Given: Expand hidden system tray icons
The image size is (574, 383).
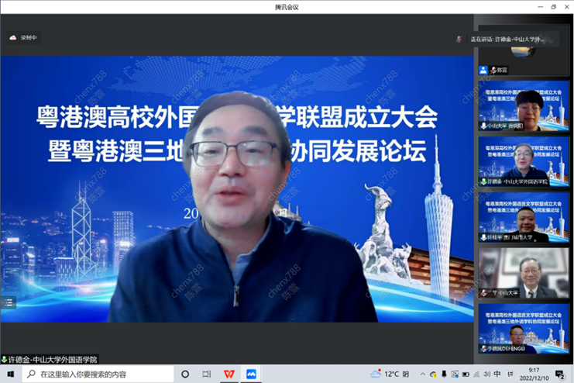Looking at the screenshot, I should pos(421,374).
